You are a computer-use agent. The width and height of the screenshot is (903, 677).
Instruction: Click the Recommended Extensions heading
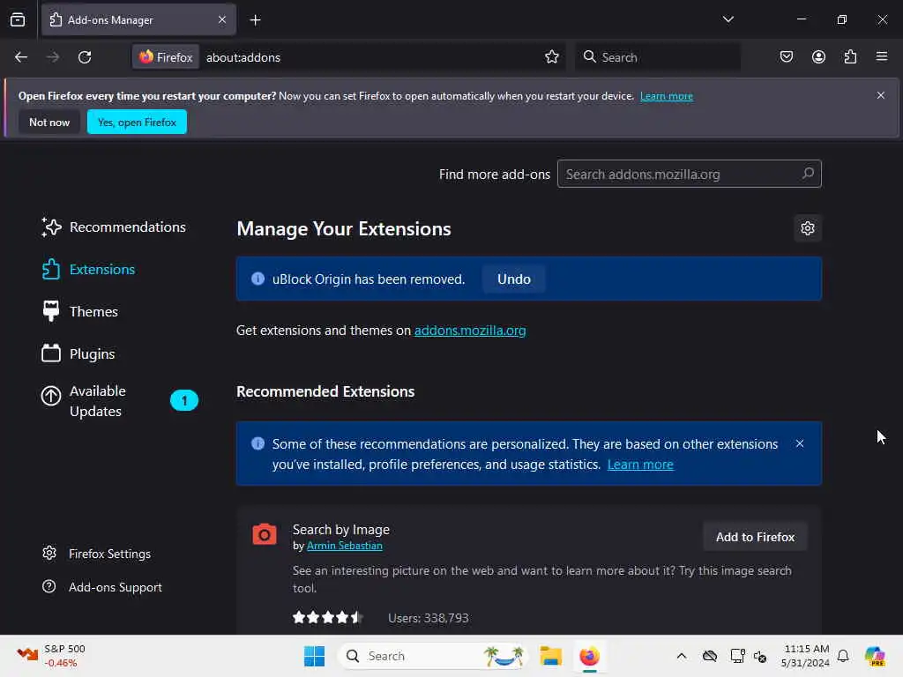pyautogui.click(x=325, y=391)
